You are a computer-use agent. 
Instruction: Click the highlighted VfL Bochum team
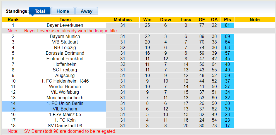coord(65,109)
